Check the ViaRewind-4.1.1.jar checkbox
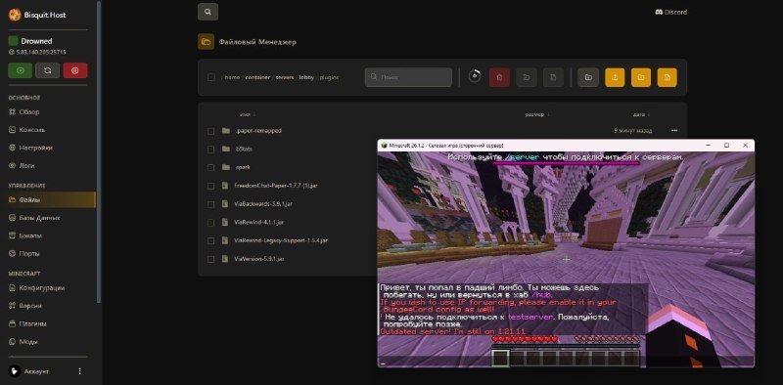Viewport: 783px width, 385px height. point(210,223)
